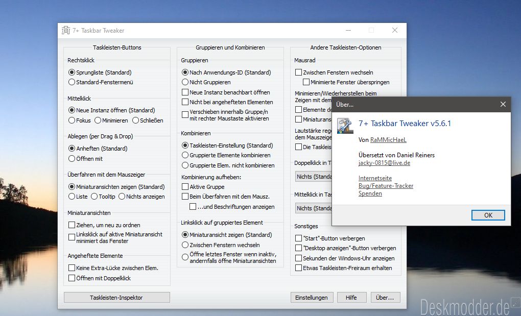Open Hilfe

click(x=351, y=298)
